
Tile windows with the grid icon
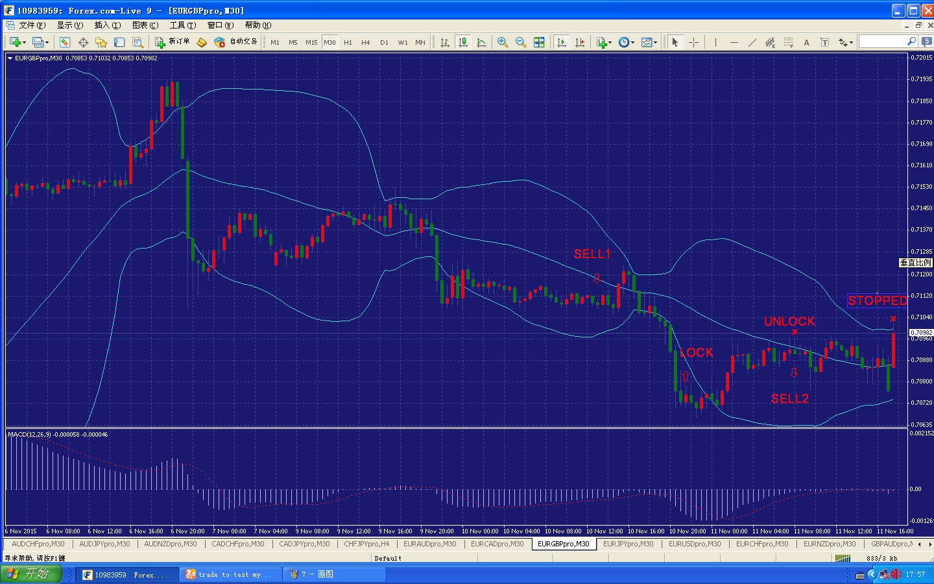tap(539, 42)
